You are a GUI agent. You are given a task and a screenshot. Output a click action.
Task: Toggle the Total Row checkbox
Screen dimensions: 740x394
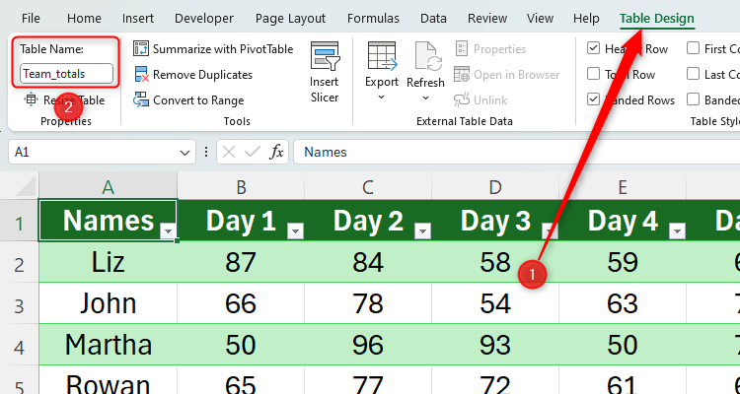pyautogui.click(x=593, y=74)
